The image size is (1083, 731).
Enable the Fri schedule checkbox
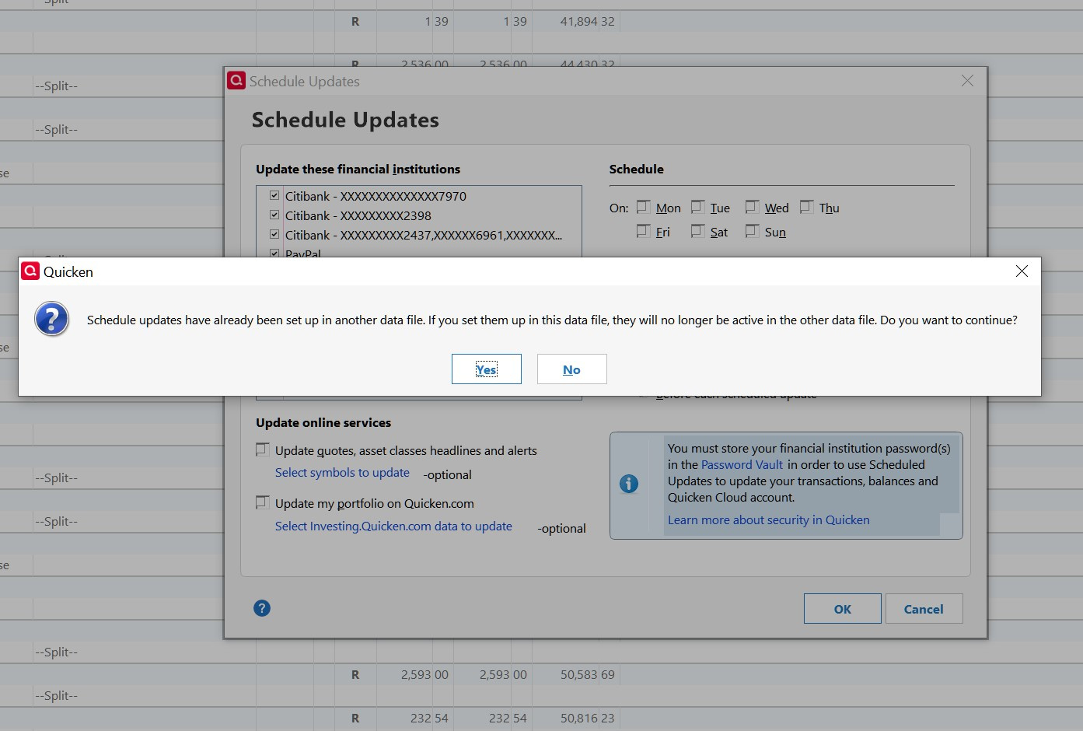click(643, 231)
